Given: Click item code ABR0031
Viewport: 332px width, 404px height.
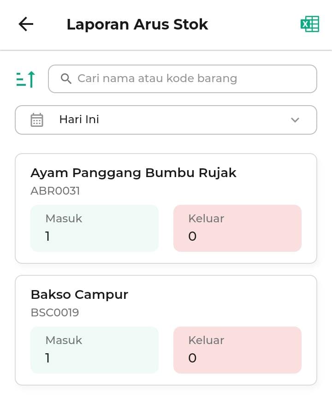Looking at the screenshot, I should tap(55, 191).
